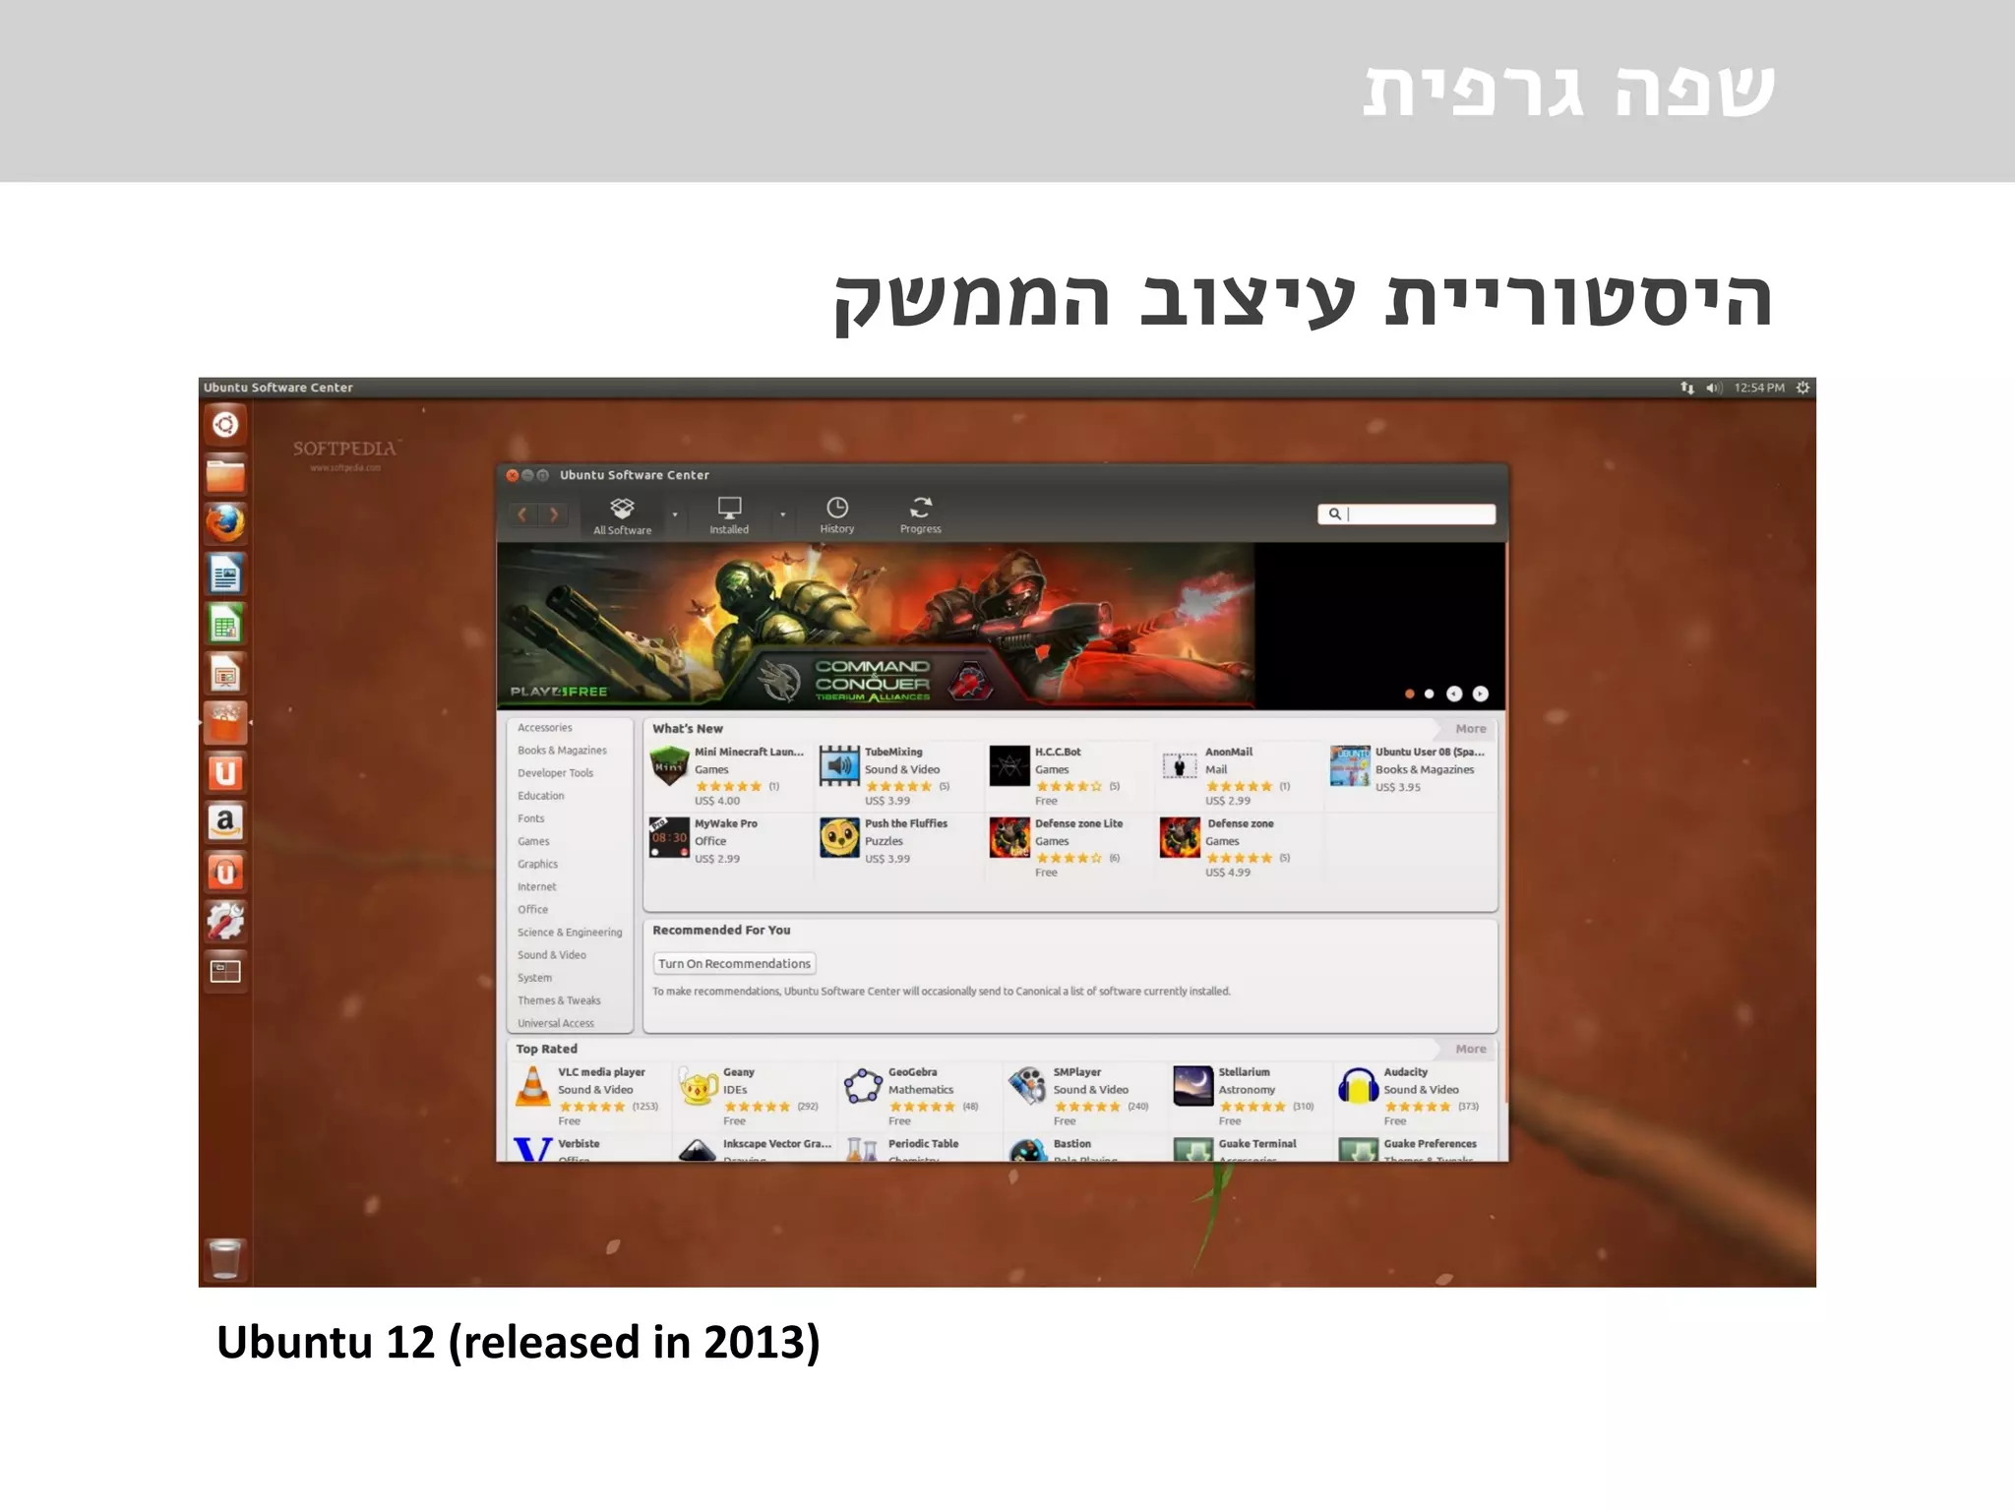
Task: Show previous banner with the left arrow
Action: click(1454, 694)
